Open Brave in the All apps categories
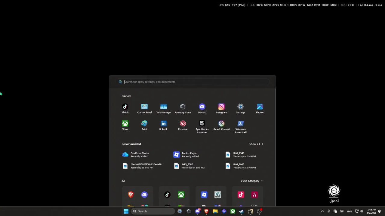 (x=131, y=195)
